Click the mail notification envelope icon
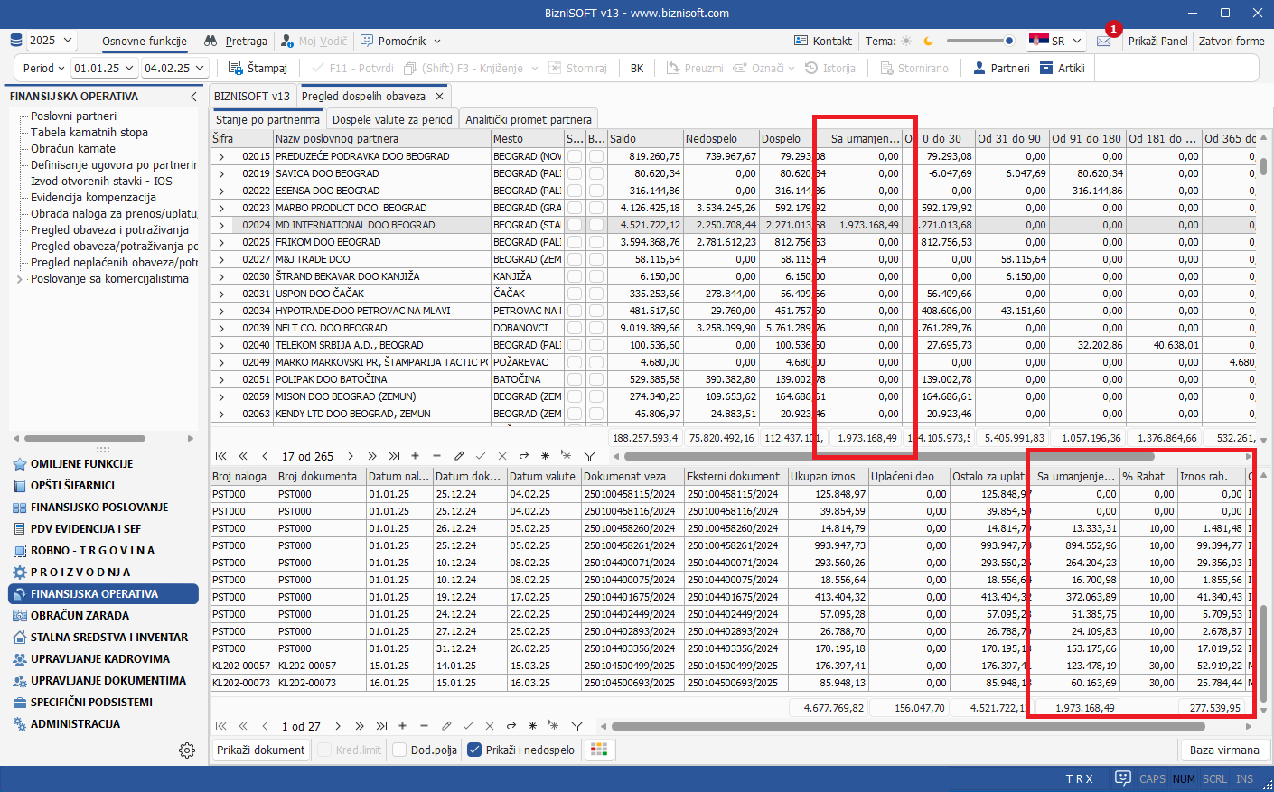 (x=1103, y=41)
